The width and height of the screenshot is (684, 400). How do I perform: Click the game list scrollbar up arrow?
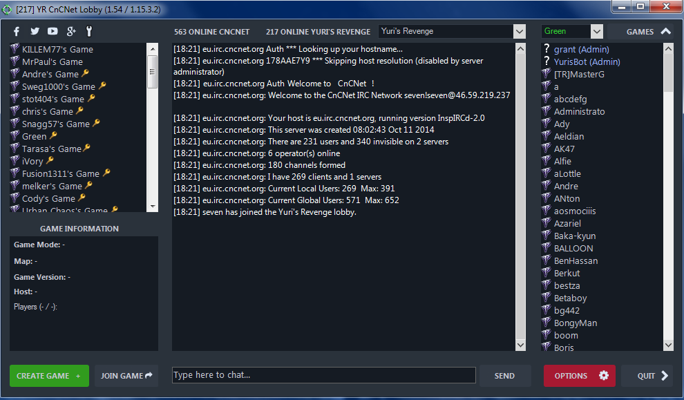pyautogui.click(x=153, y=48)
